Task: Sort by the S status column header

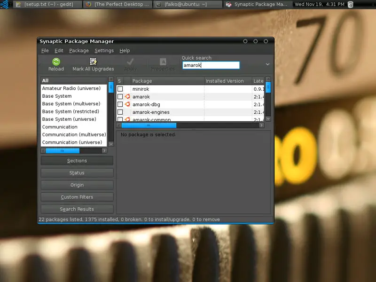Action: click(x=120, y=81)
